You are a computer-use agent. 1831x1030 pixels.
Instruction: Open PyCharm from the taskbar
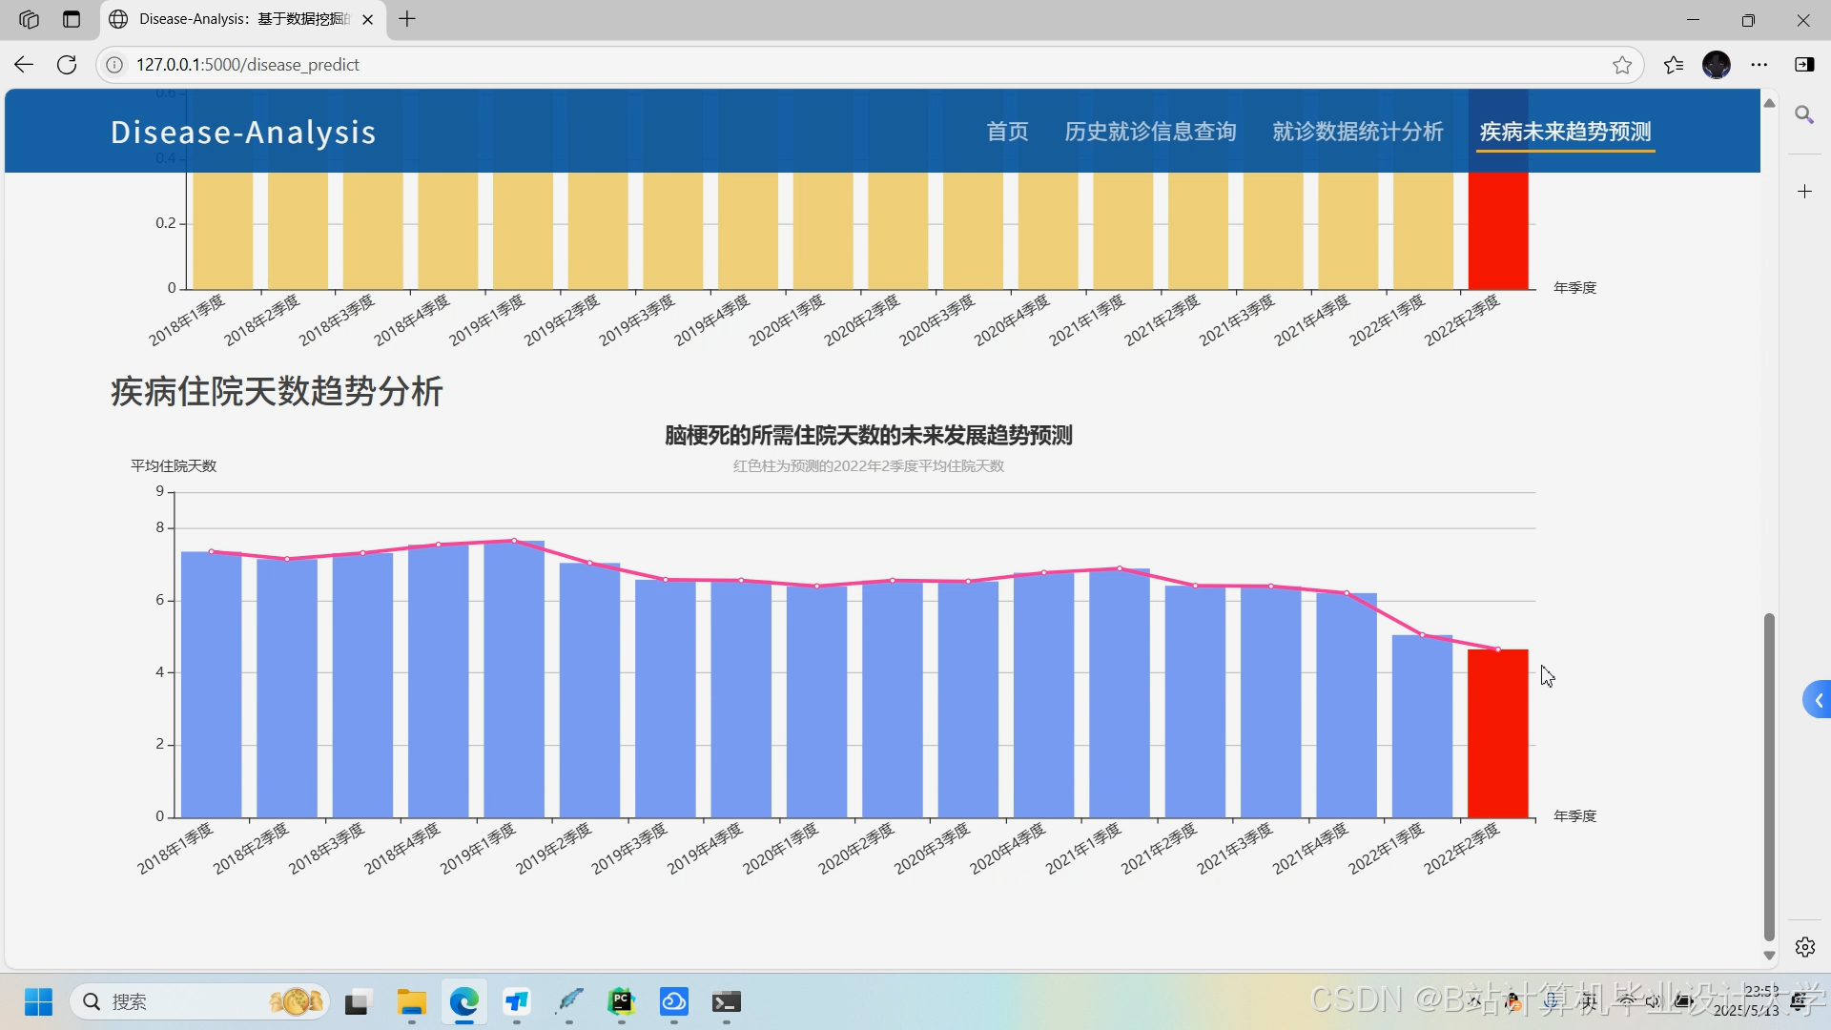[622, 1002]
